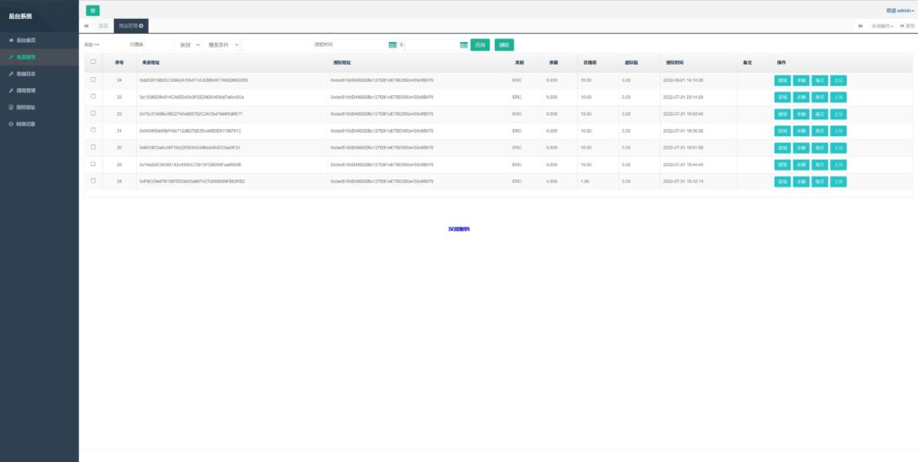This screenshot has width=918, height=462.
Task: Click first action button in row 34
Action: 783,80
